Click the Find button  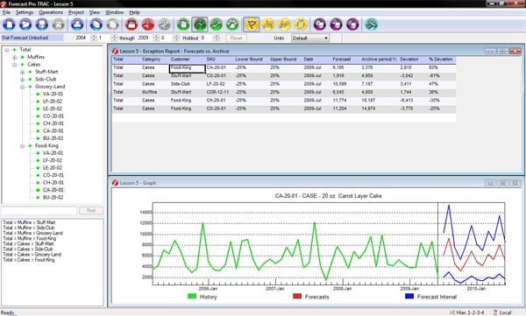point(91,210)
